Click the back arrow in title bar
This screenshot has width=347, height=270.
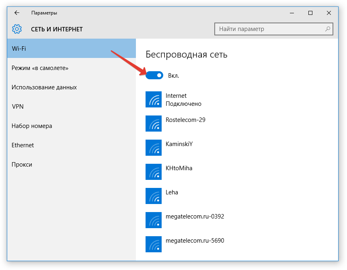[x=17, y=13]
